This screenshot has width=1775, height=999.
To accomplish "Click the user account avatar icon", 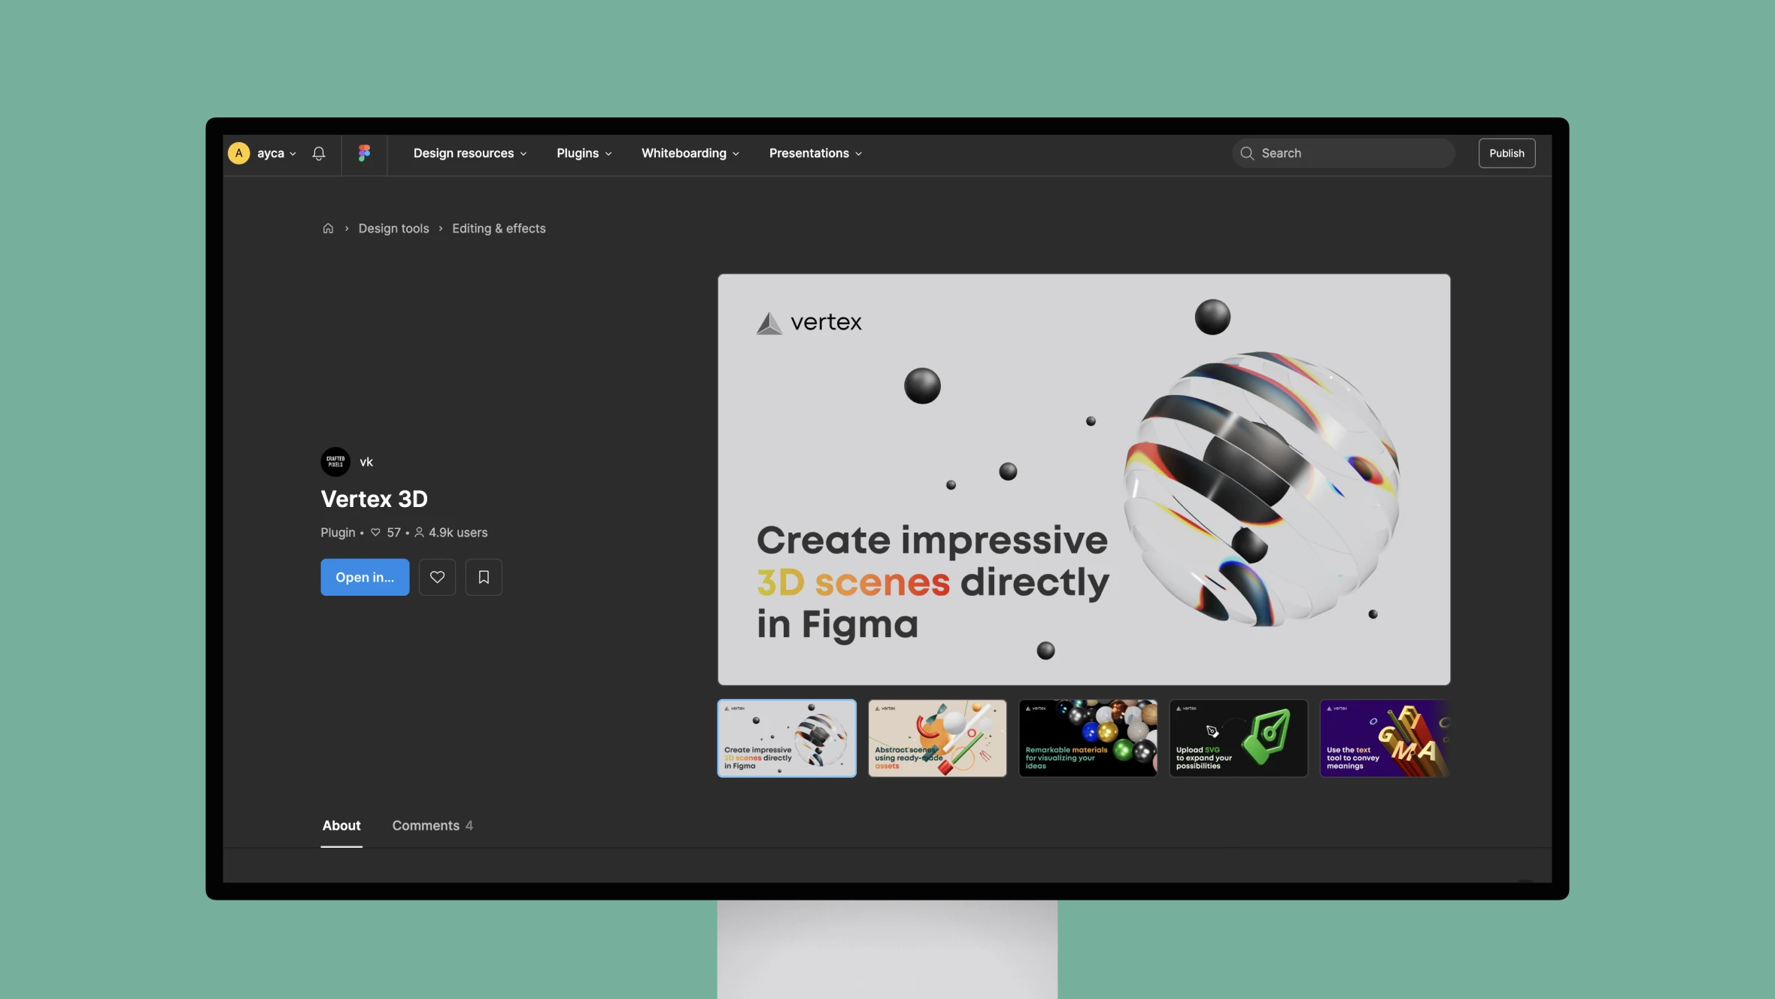I will (x=240, y=151).
